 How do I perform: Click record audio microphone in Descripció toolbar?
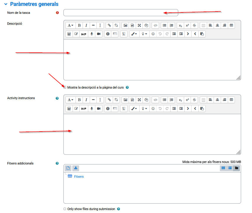click(x=91, y=34)
